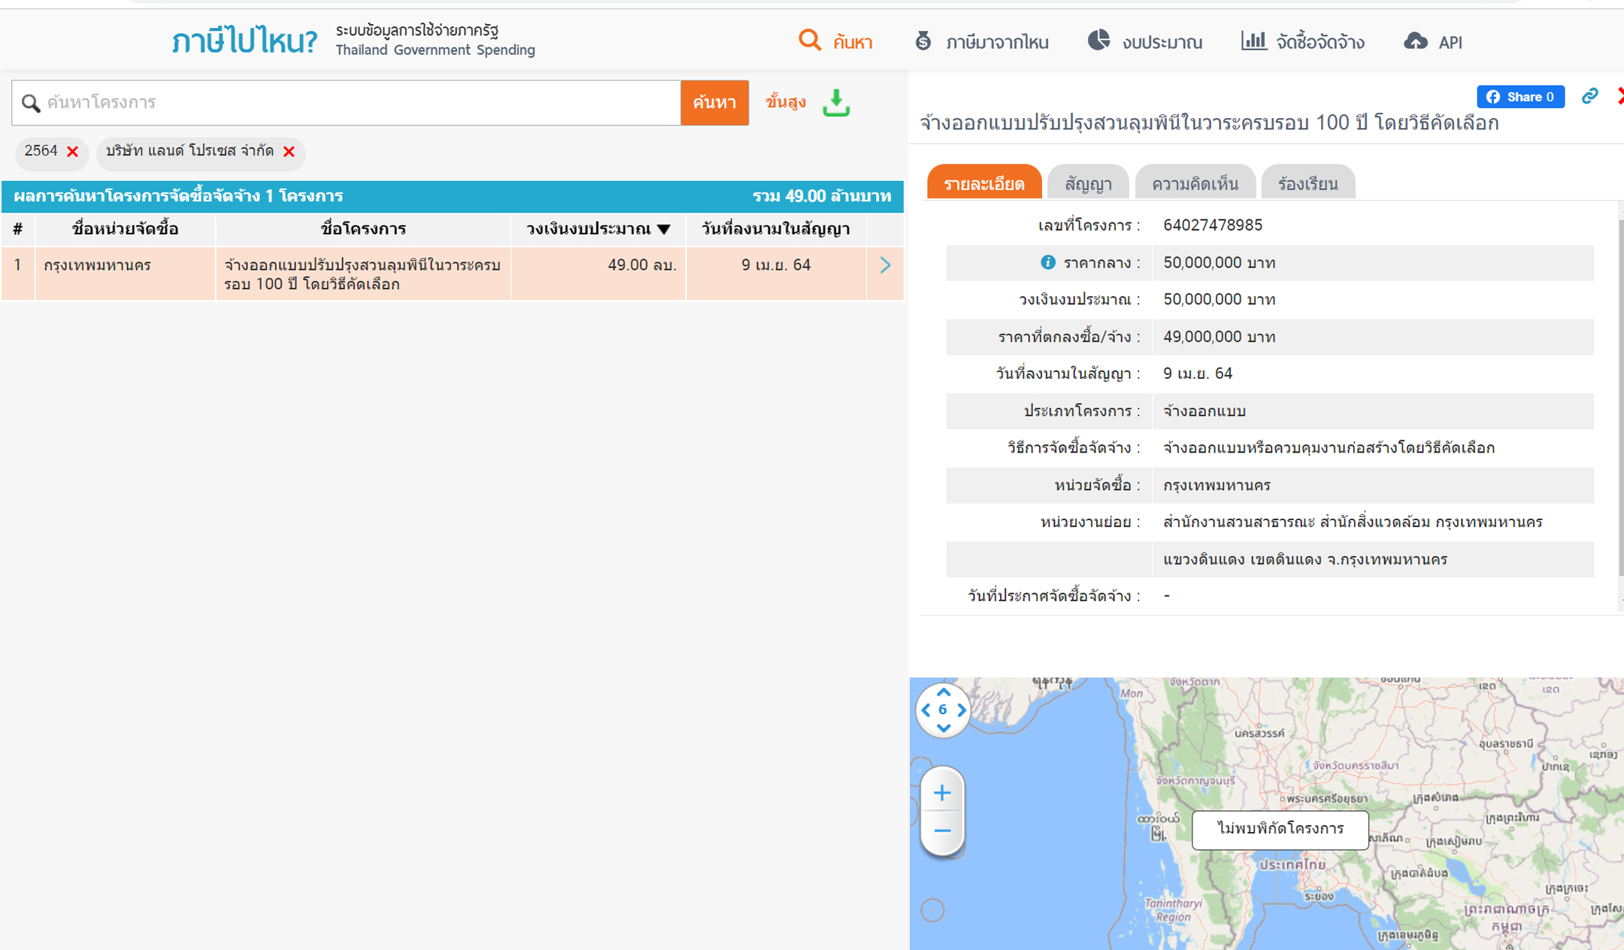Image resolution: width=1624 pixels, height=950 pixels.
Task: Zoom out on the map
Action: tap(942, 831)
